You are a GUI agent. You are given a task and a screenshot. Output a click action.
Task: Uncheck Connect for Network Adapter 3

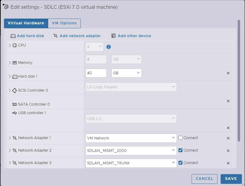click(180, 163)
